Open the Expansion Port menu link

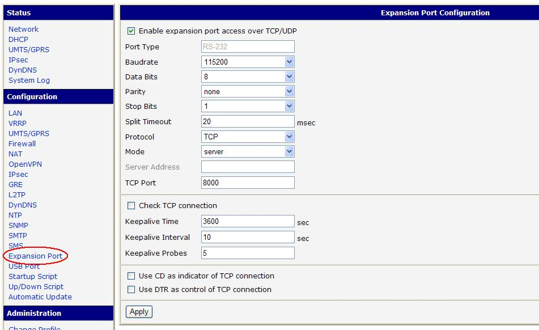[x=35, y=256]
